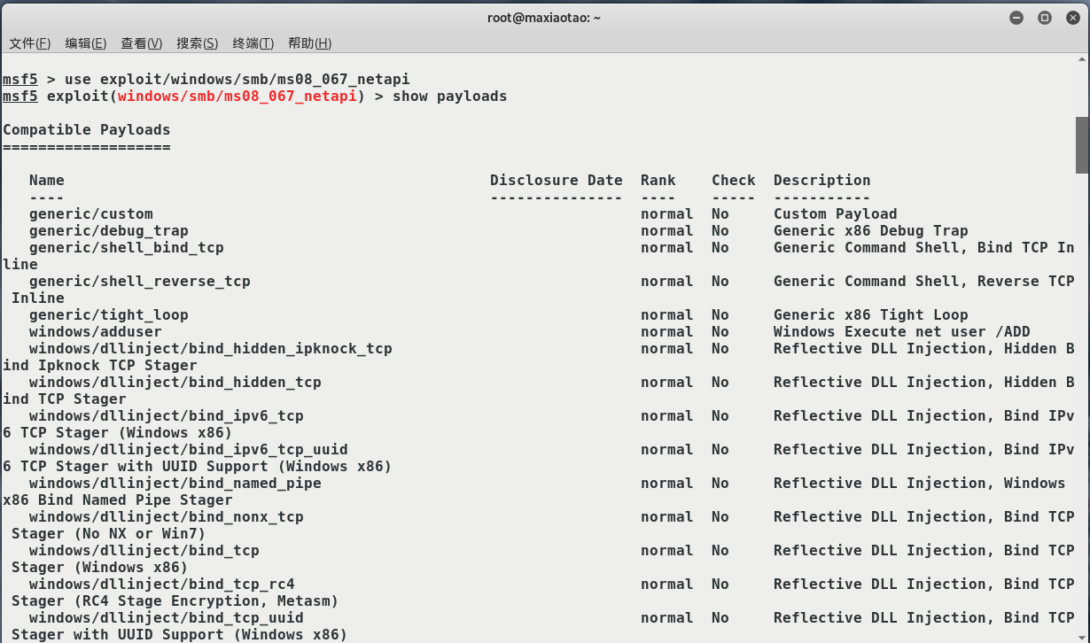This screenshot has width=1090, height=643.
Task: Open the 文件(F) menu
Action: pos(30,43)
